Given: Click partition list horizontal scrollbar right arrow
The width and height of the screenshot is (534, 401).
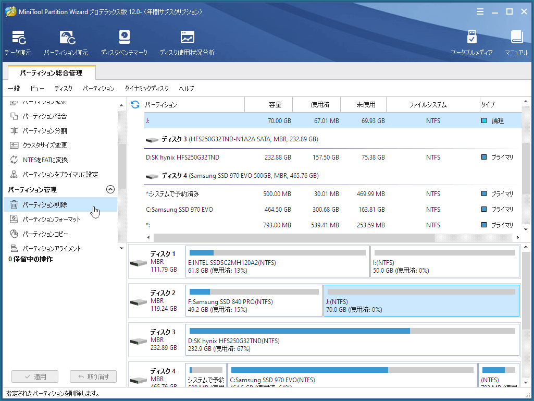Looking at the screenshot, I should pyautogui.click(x=518, y=237).
